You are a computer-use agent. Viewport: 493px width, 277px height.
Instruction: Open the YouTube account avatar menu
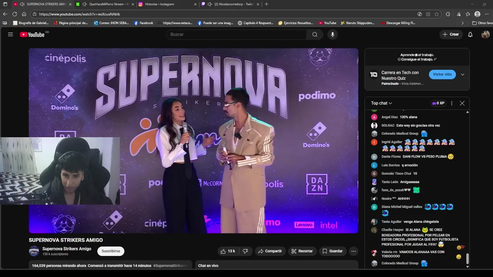(x=485, y=34)
